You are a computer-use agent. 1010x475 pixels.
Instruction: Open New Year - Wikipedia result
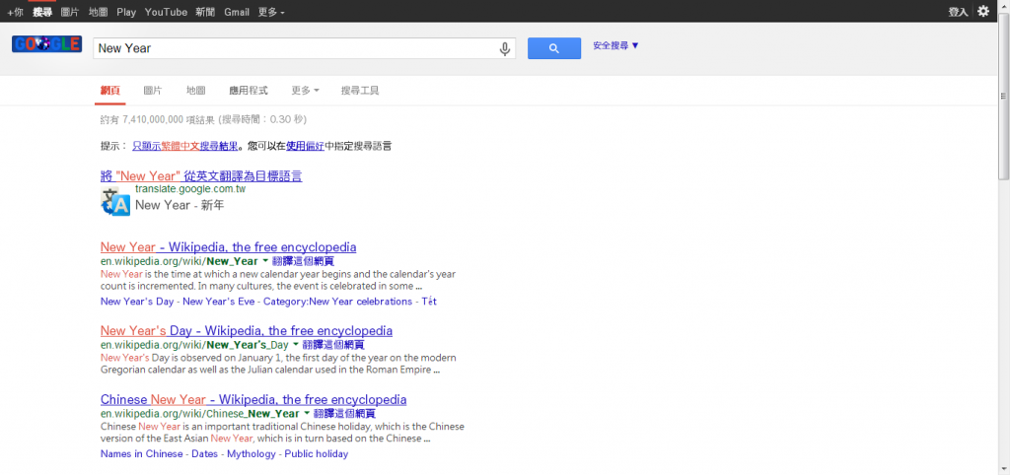point(228,247)
